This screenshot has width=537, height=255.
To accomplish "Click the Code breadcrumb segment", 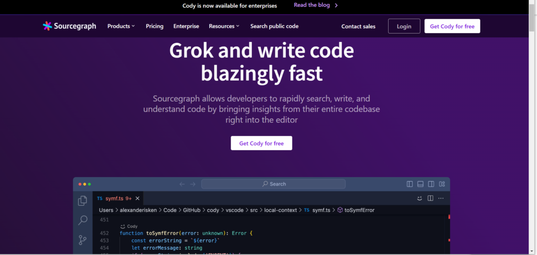I will click(170, 210).
